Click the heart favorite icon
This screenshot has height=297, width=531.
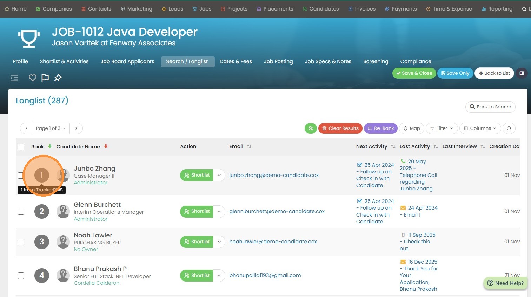point(32,78)
